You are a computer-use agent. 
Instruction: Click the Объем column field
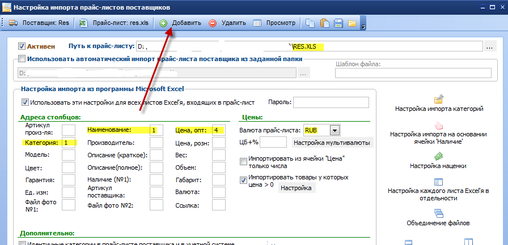[x=219, y=167]
